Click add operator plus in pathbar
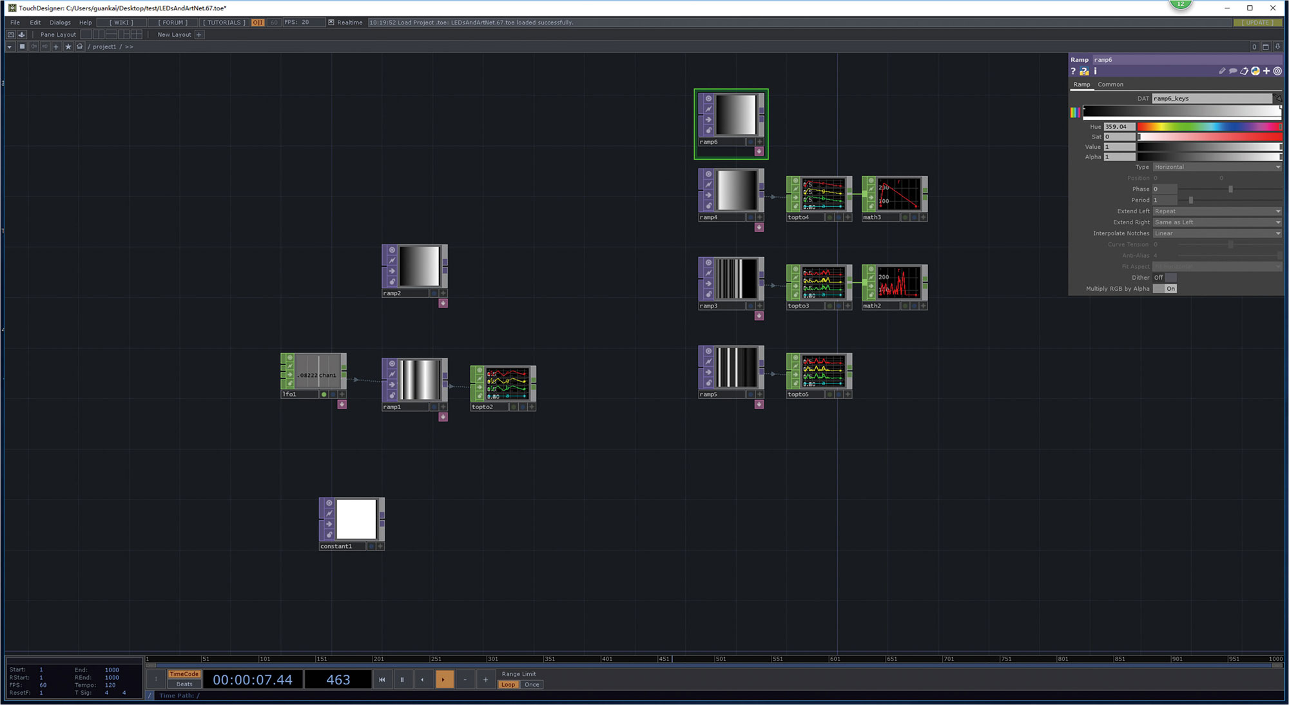 [56, 47]
